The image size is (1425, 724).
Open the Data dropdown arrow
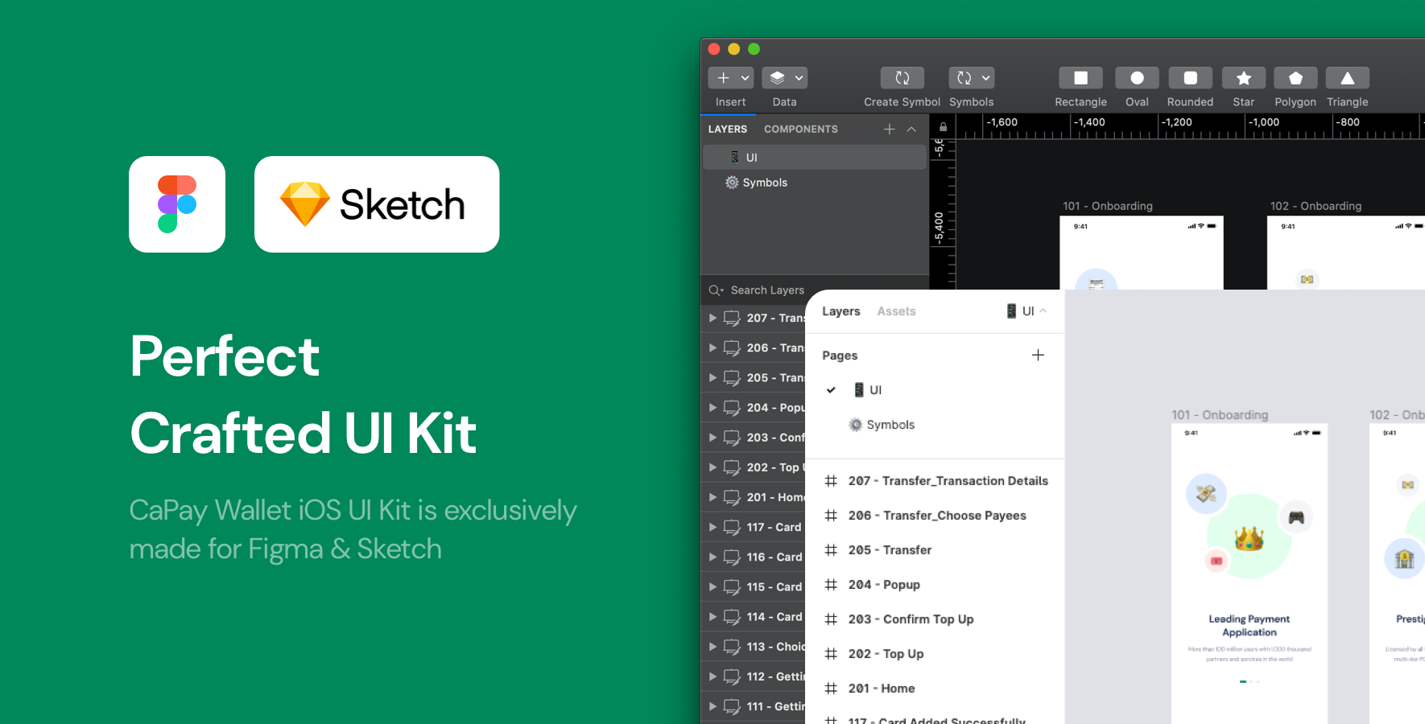click(799, 78)
